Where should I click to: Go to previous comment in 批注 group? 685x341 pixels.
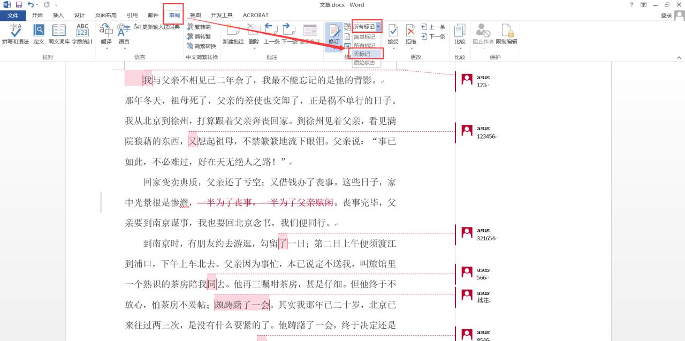(x=271, y=34)
